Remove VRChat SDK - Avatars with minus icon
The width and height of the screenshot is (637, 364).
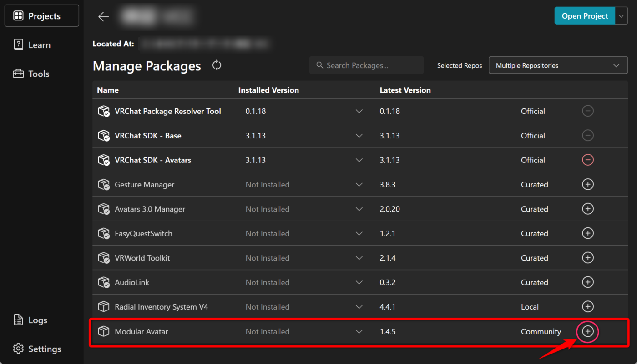[x=588, y=160]
